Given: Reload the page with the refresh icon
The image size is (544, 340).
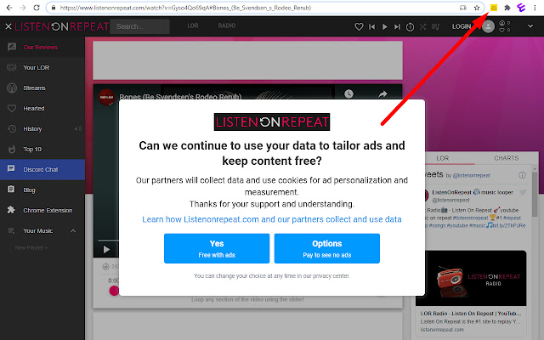Looking at the screenshot, I should [37, 8].
